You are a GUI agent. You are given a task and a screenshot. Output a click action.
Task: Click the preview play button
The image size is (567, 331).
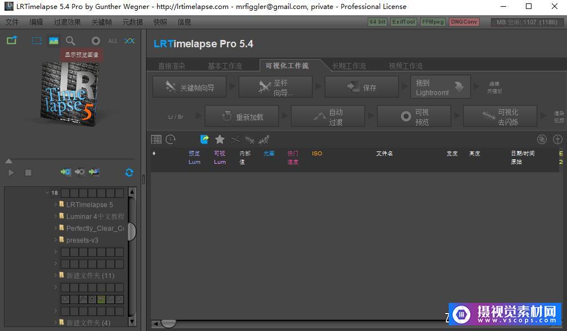11,173
